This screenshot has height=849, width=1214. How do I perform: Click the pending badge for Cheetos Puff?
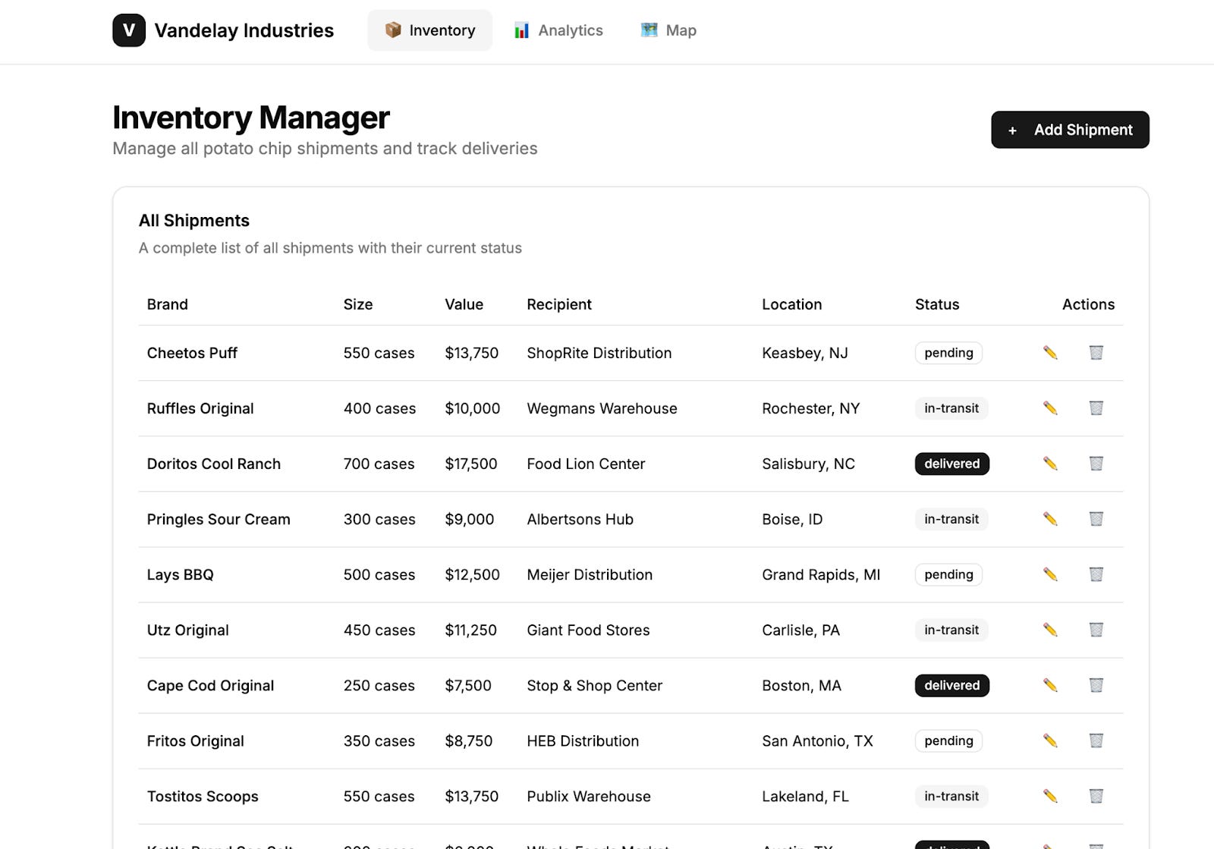[948, 353]
